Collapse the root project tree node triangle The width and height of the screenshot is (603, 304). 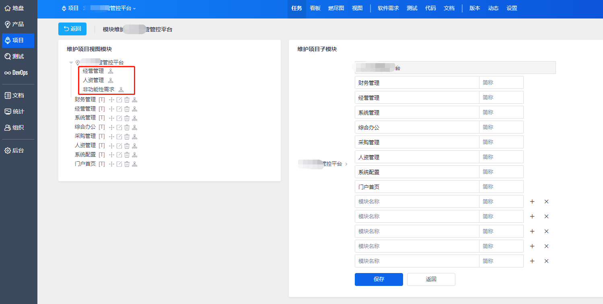coord(71,63)
